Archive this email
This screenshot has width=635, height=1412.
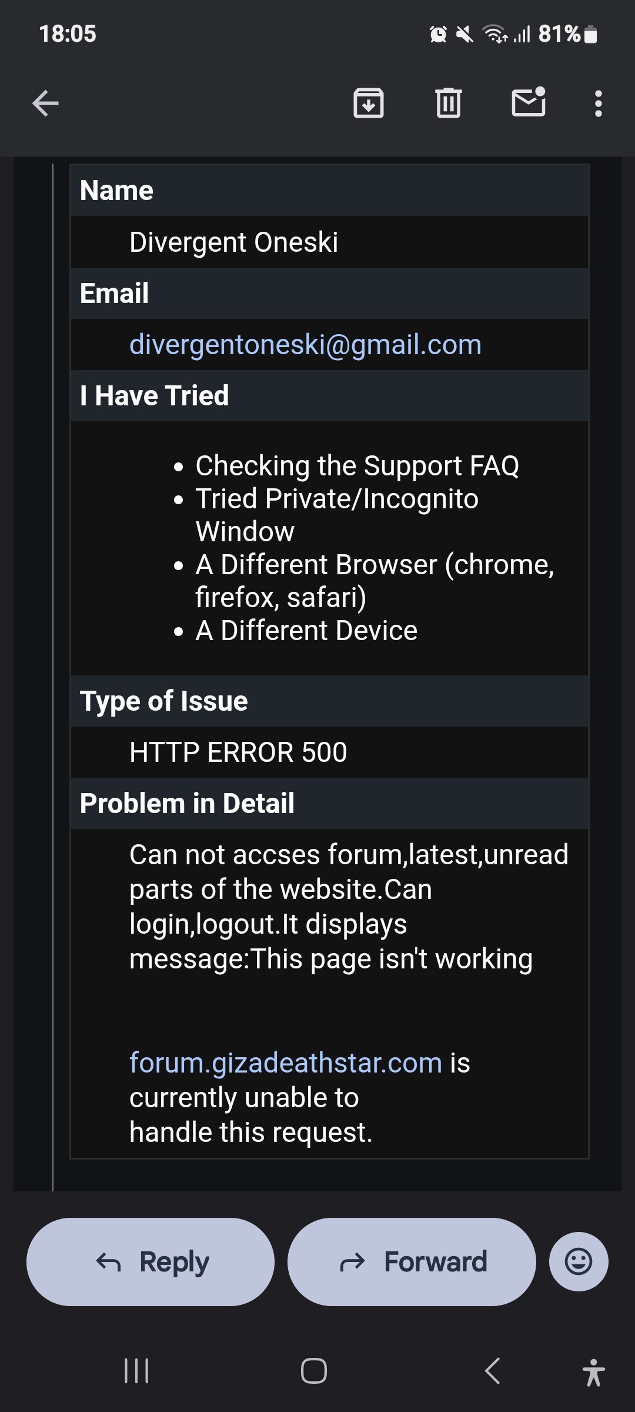tap(369, 104)
